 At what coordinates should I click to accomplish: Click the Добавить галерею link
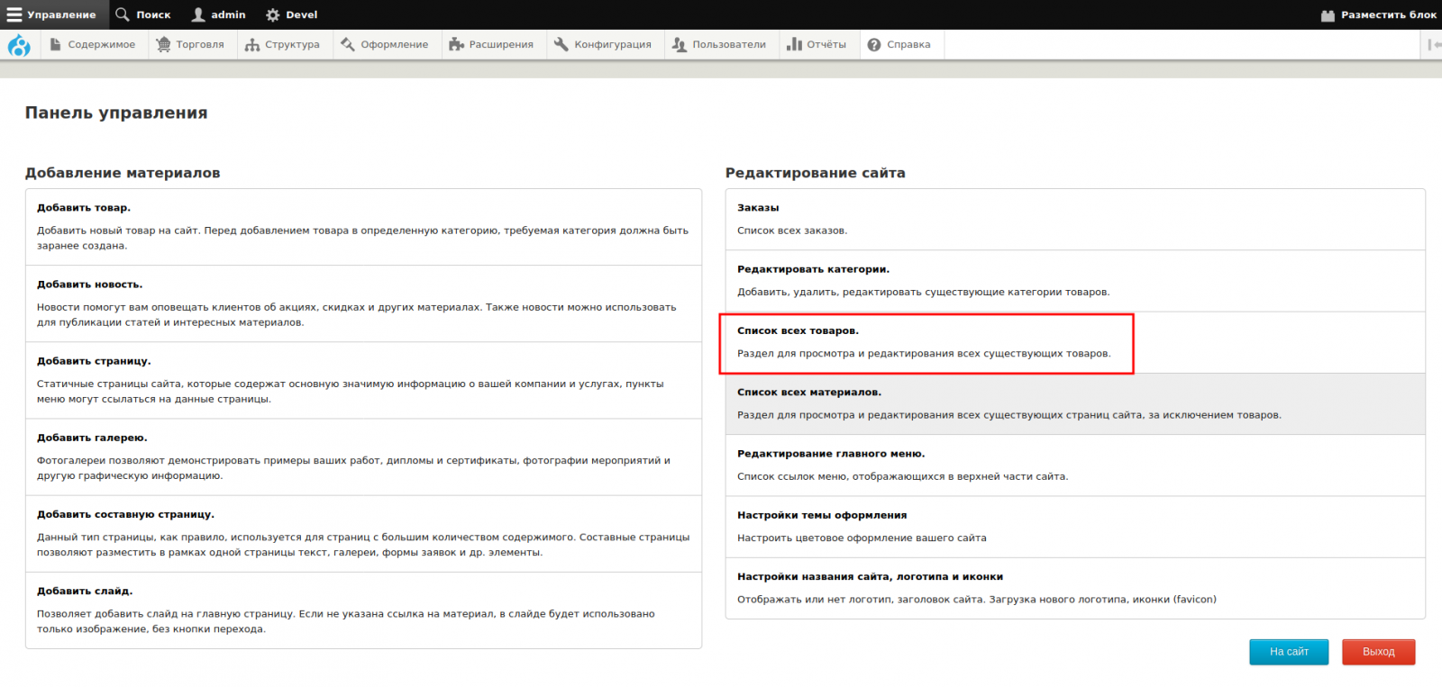tap(92, 438)
